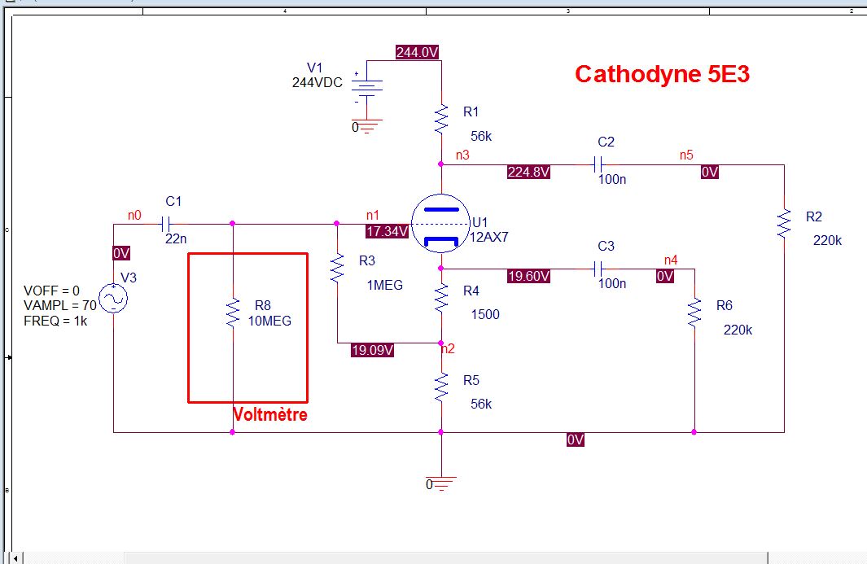867x564 pixels.
Task: Click the ground symbol below R5
Action: point(440,481)
